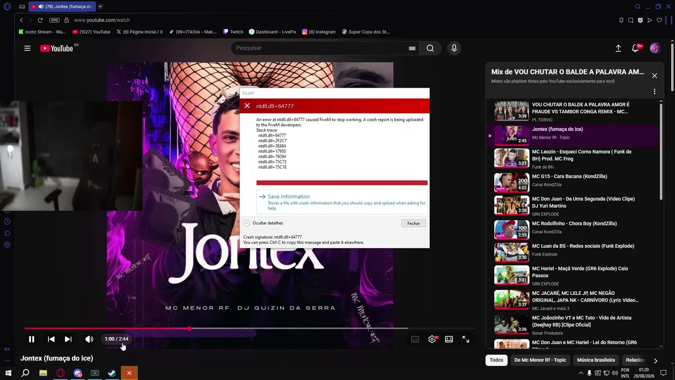Play MC G15 - Cara Bacana video

(x=572, y=182)
